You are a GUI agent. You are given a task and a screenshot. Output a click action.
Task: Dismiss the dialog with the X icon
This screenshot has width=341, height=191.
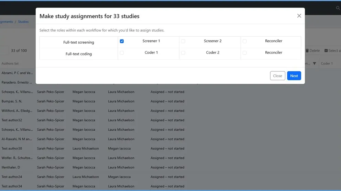click(299, 16)
